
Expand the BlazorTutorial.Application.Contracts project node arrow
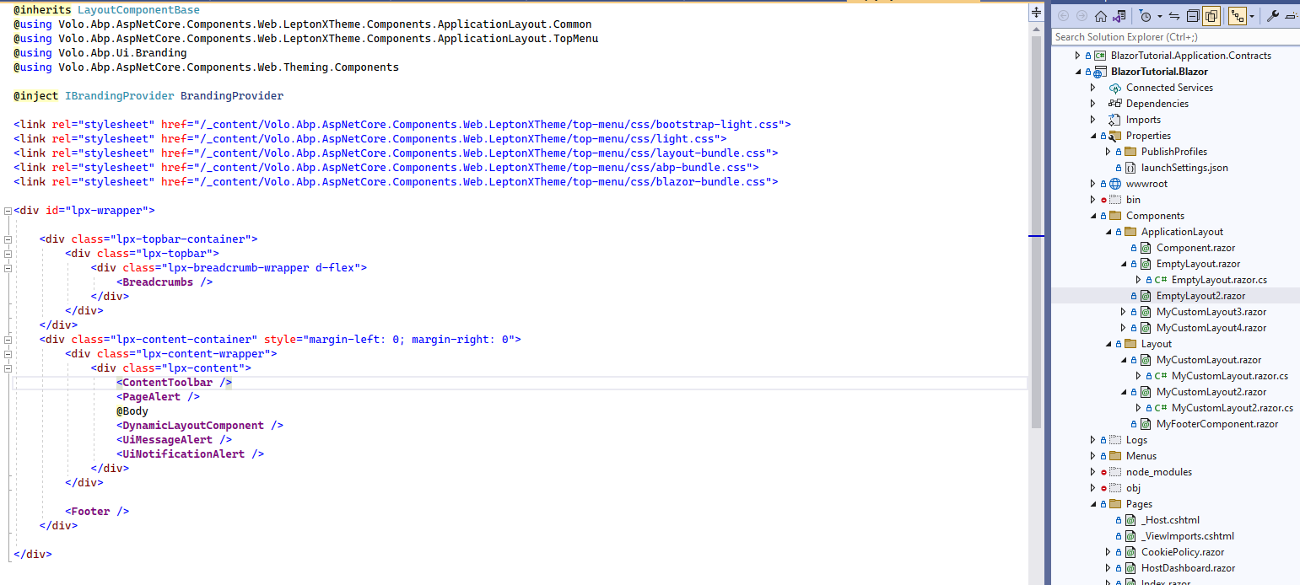coord(1077,56)
